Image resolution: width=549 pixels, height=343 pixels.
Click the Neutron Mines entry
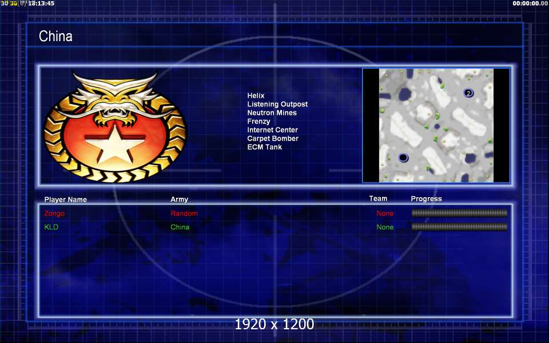[x=272, y=113]
